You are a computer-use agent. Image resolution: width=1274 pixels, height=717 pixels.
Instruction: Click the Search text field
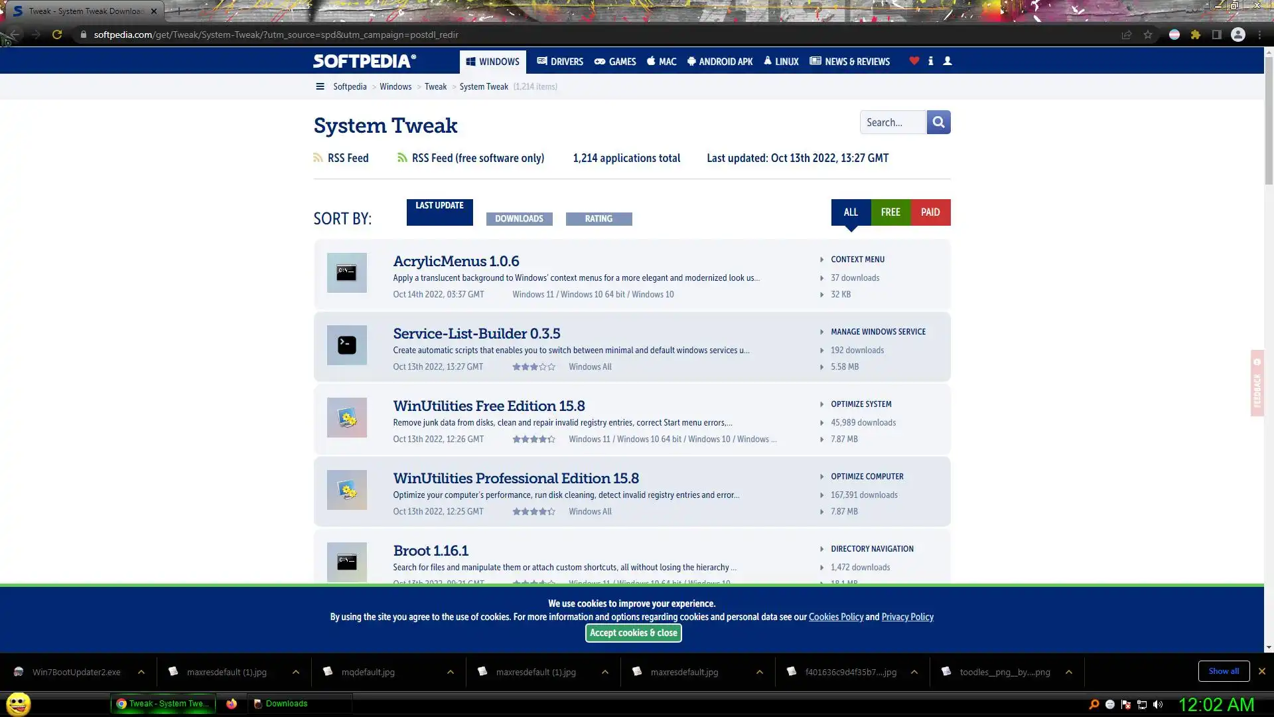pos(893,122)
